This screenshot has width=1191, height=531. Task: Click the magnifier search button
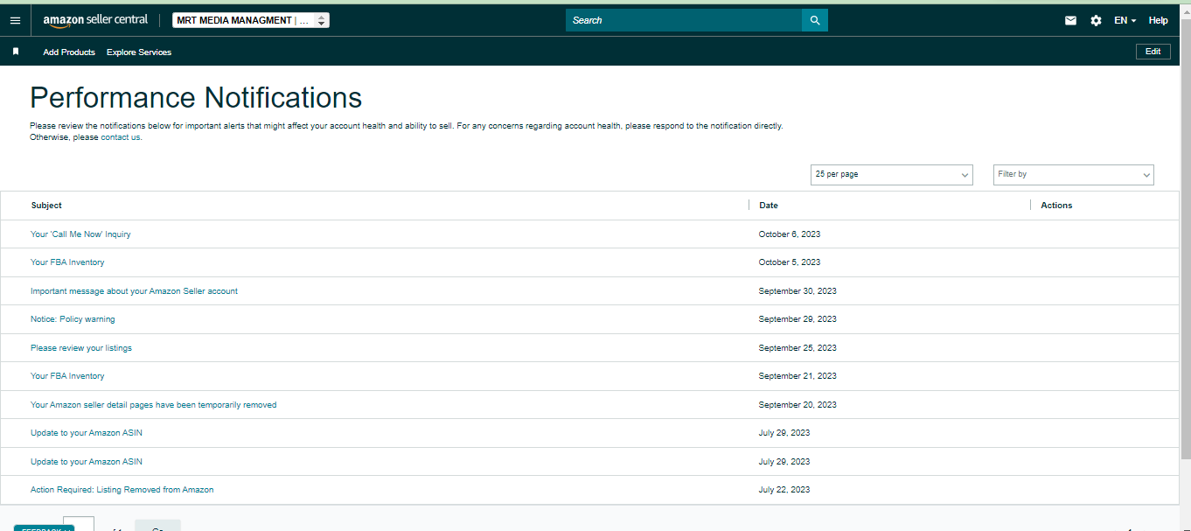pyautogui.click(x=815, y=20)
